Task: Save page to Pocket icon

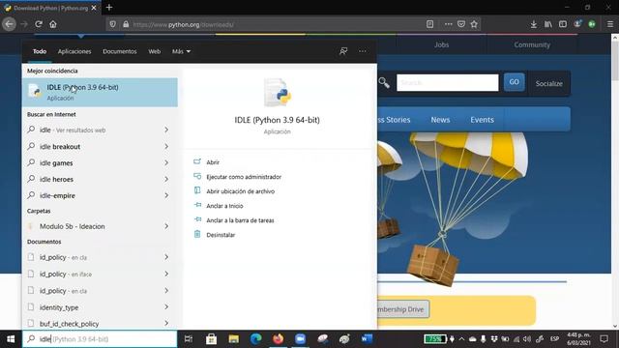Action: [461, 24]
